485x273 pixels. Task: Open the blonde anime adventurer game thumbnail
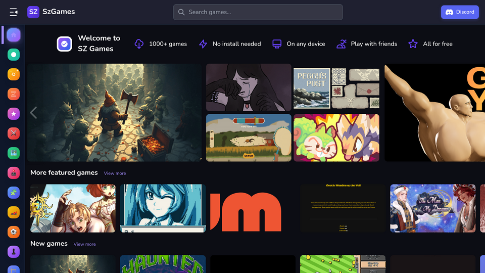pos(73,208)
